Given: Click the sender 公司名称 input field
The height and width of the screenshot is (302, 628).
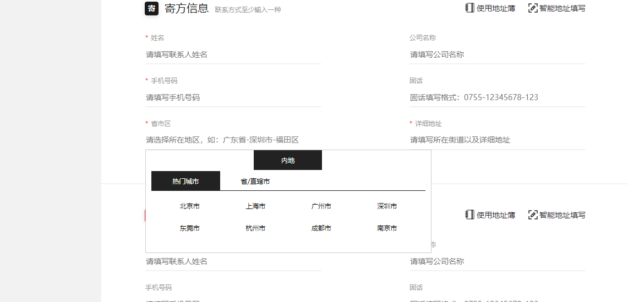Looking at the screenshot, I should (x=497, y=54).
